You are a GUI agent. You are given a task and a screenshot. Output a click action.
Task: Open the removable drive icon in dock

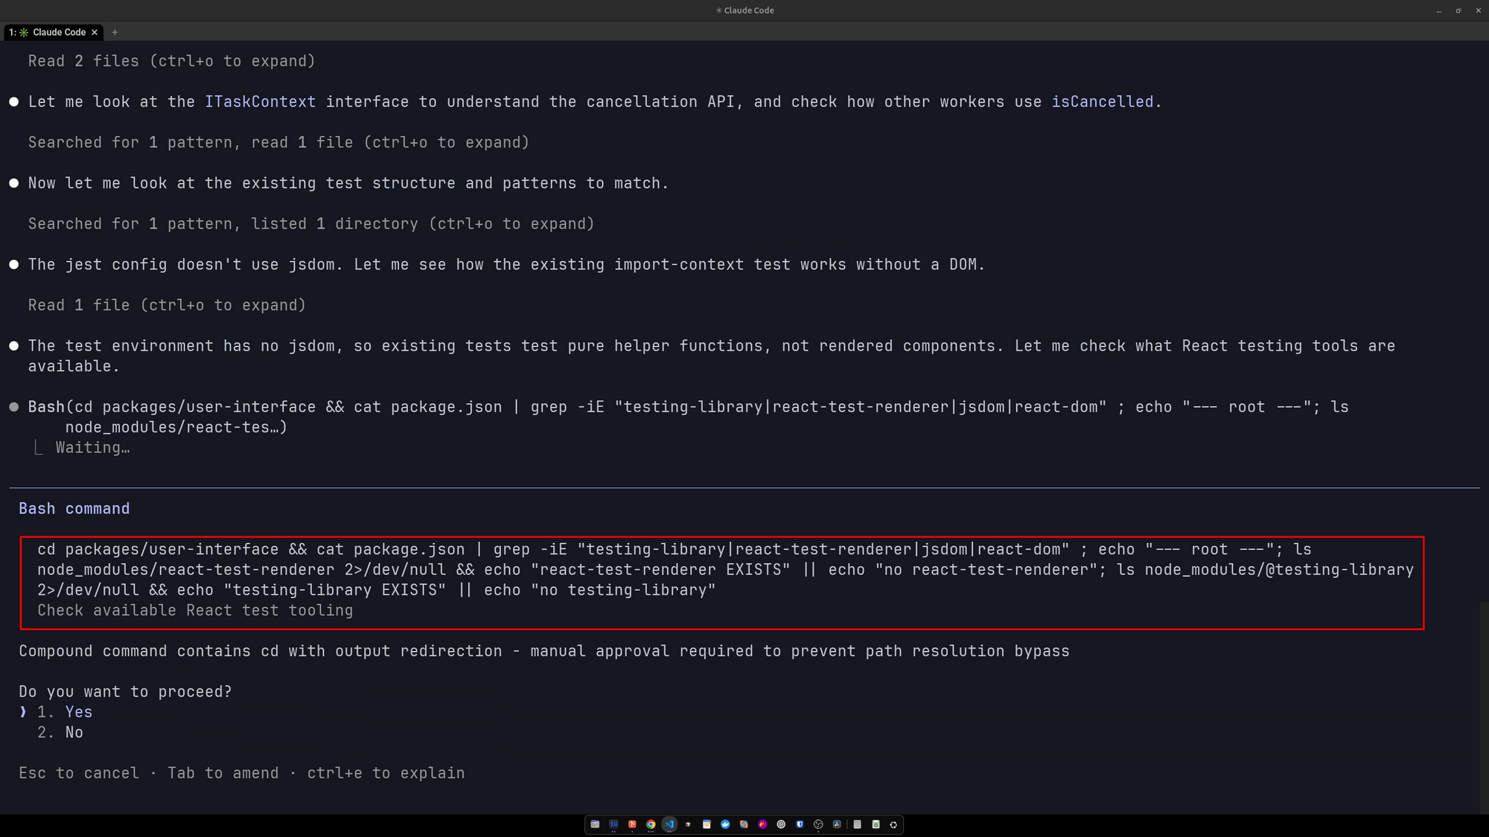point(857,824)
